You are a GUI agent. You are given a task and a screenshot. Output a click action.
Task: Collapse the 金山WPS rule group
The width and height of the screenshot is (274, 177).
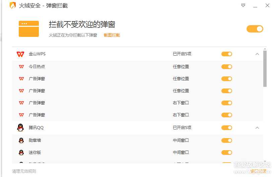click(257, 54)
